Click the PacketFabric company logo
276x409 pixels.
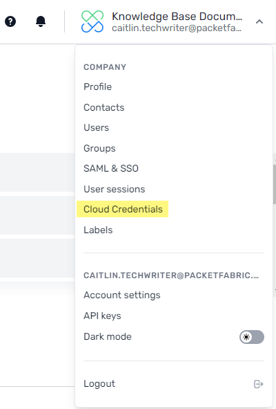click(92, 21)
